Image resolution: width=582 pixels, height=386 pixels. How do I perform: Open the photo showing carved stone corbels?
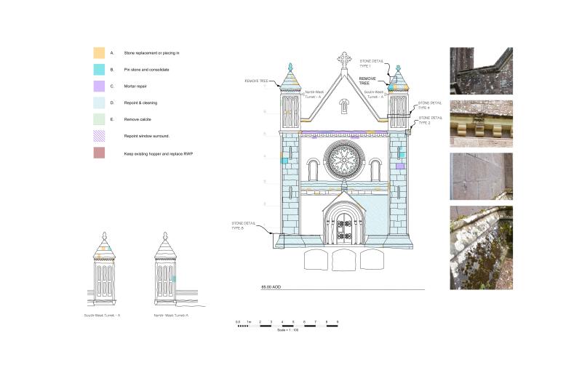482,124
